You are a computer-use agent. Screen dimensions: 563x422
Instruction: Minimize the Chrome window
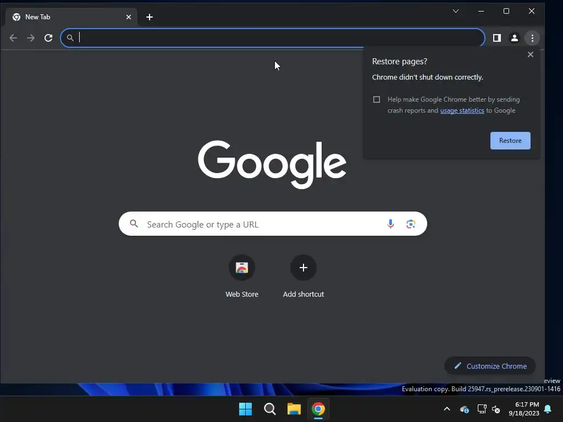[x=481, y=11]
